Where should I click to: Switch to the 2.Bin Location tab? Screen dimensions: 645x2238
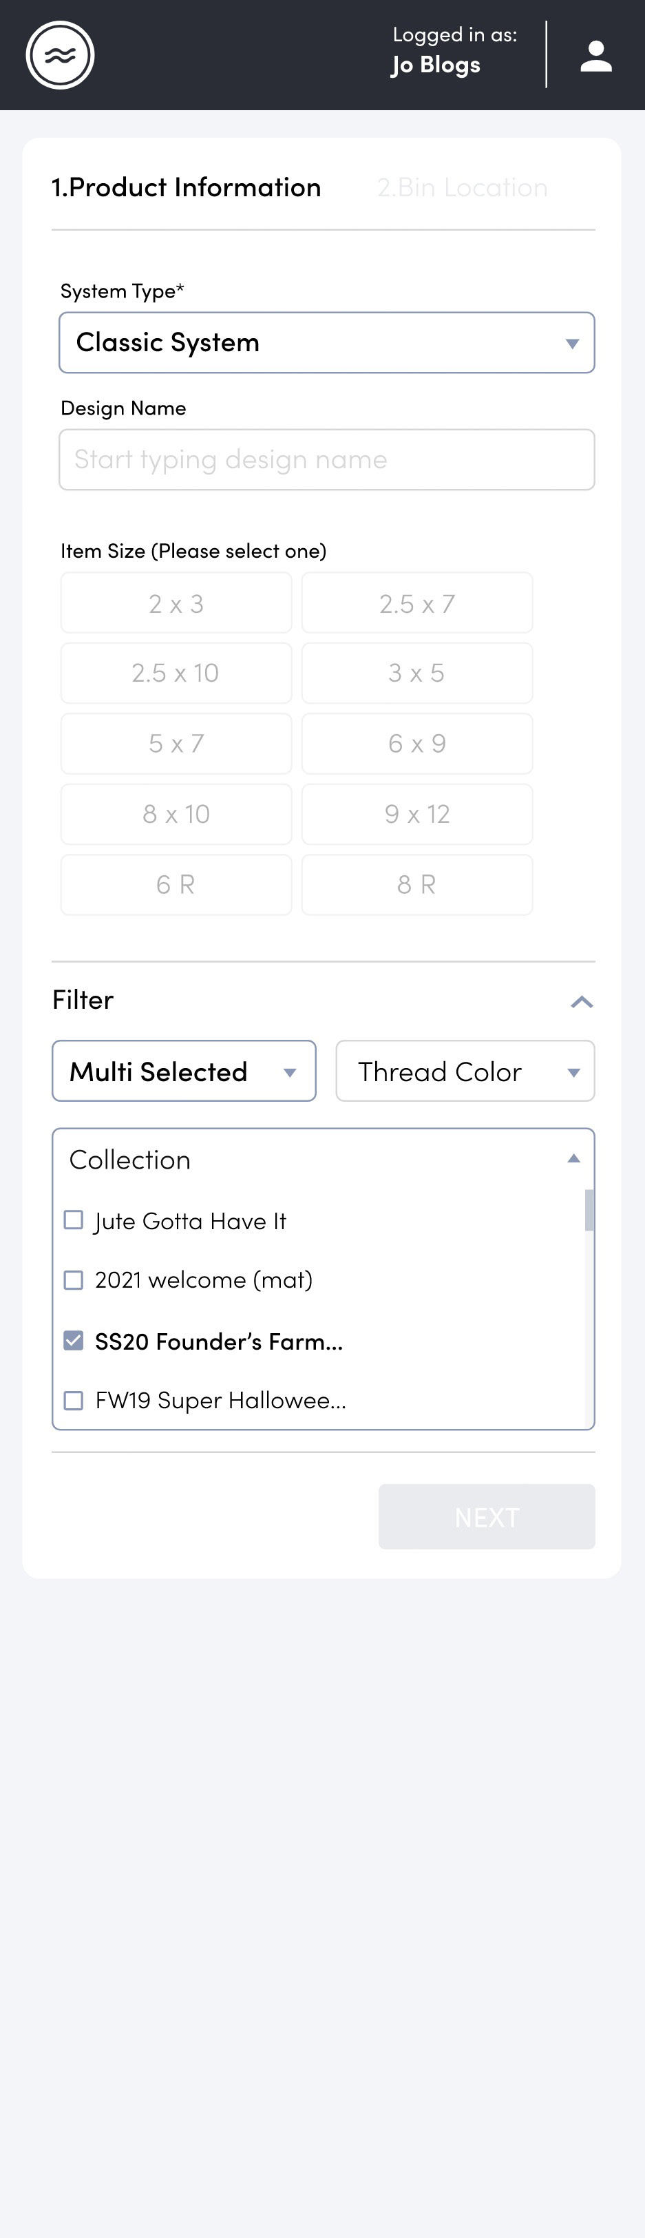click(x=462, y=187)
